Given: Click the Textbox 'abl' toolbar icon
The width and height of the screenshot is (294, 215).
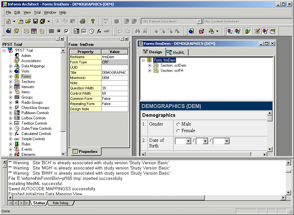Looking at the screenshot, I should (84, 31).
